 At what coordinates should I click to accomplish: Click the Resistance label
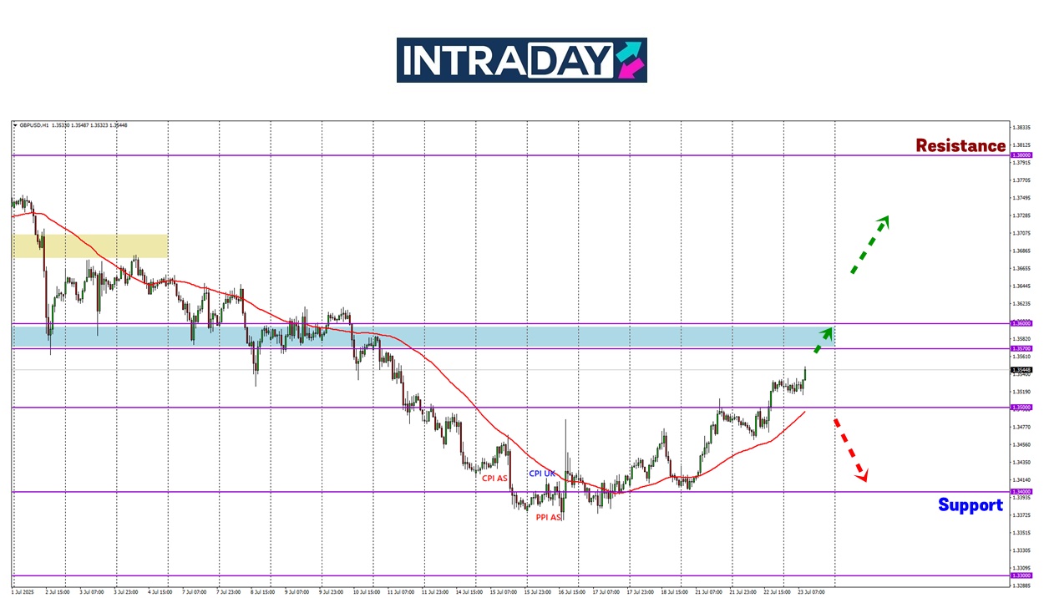pyautogui.click(x=960, y=145)
